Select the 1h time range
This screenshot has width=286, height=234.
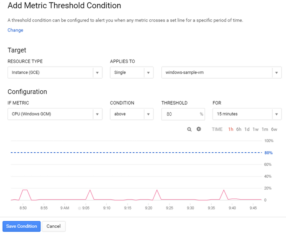click(x=231, y=129)
